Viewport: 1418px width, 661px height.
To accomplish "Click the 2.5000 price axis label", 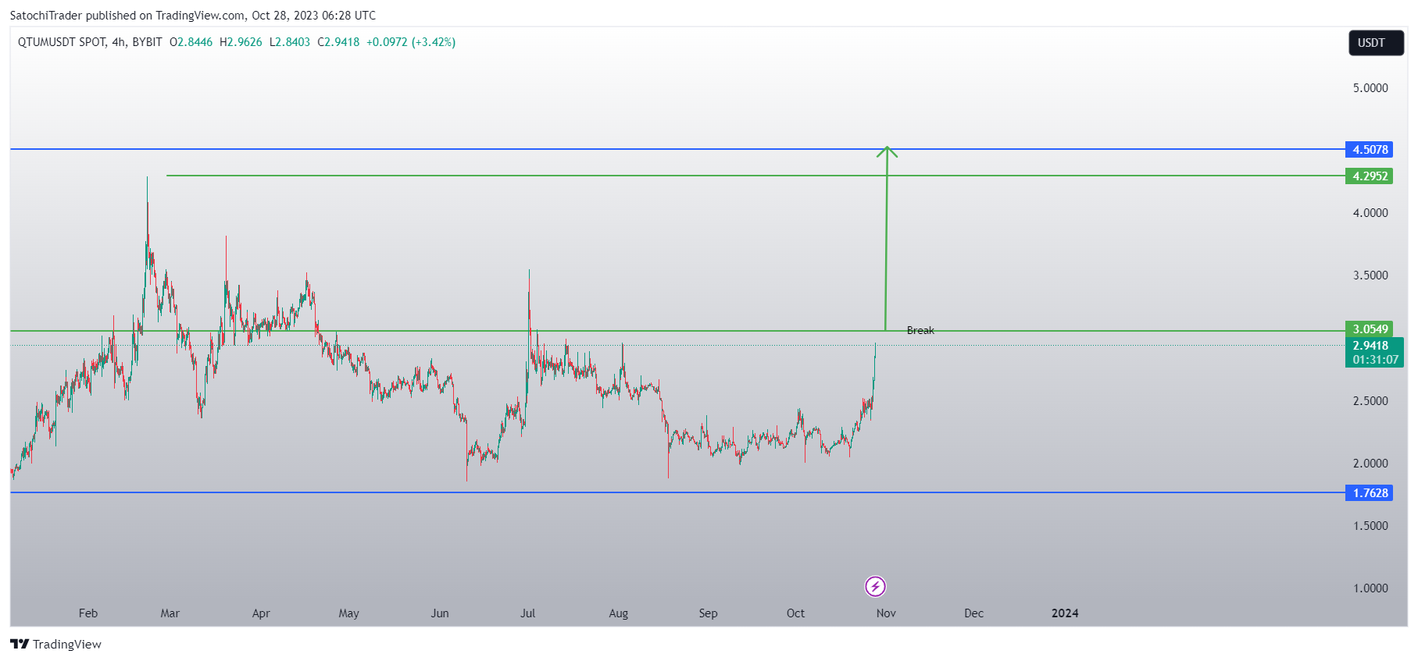I will [x=1370, y=401].
